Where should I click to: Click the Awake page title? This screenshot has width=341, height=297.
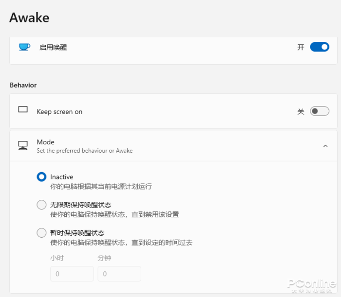(29, 17)
